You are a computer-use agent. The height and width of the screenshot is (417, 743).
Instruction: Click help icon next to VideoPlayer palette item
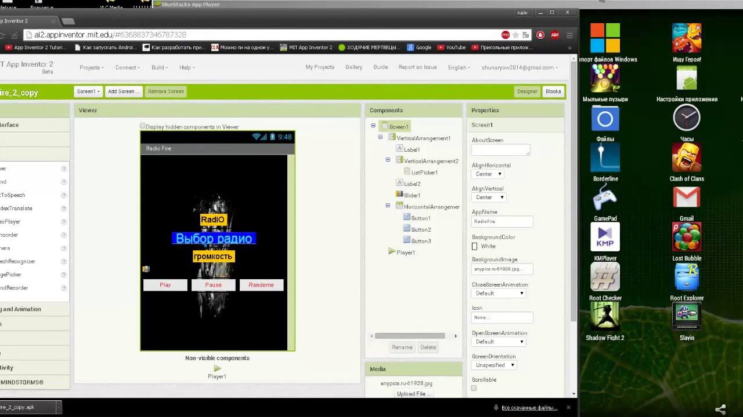(64, 222)
